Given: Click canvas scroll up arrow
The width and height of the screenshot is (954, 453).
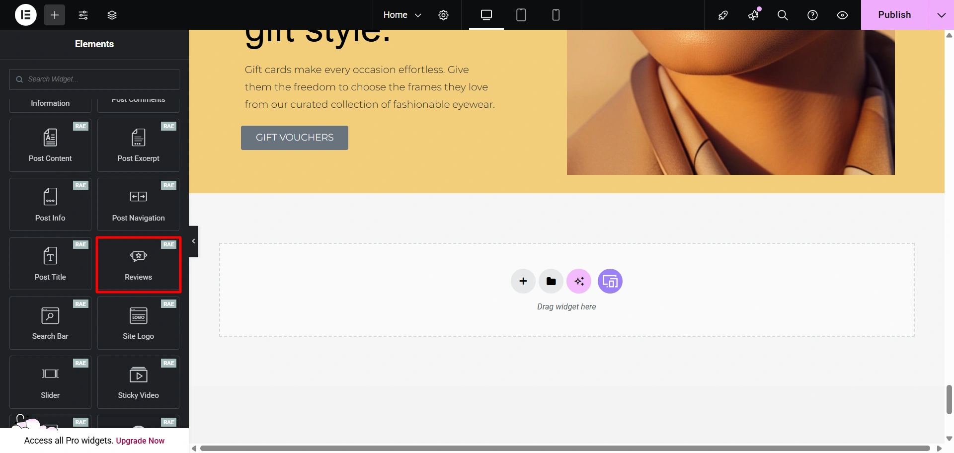Looking at the screenshot, I should click(949, 35).
